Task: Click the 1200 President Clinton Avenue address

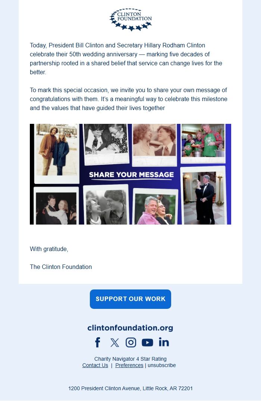Action: [x=130, y=388]
